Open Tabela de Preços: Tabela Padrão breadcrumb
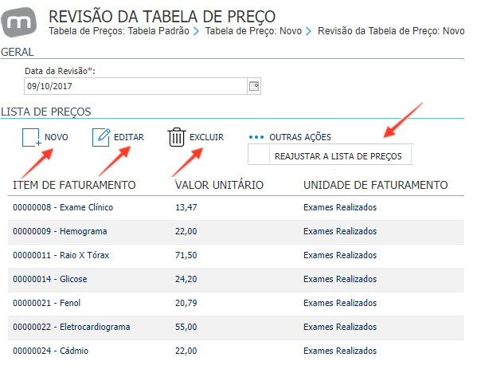Screen dimensions: 477x369 [x=119, y=31]
